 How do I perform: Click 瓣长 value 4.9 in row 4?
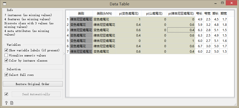click(215, 35)
